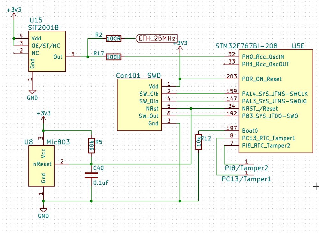Click the SW_Out pin name

point(149,116)
